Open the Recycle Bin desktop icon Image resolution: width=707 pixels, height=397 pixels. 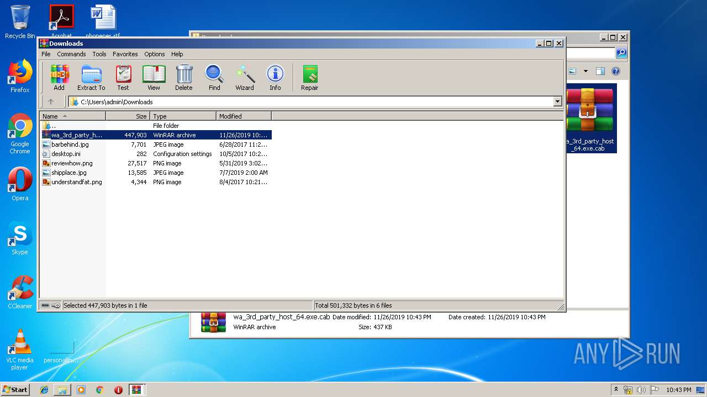tap(20, 22)
